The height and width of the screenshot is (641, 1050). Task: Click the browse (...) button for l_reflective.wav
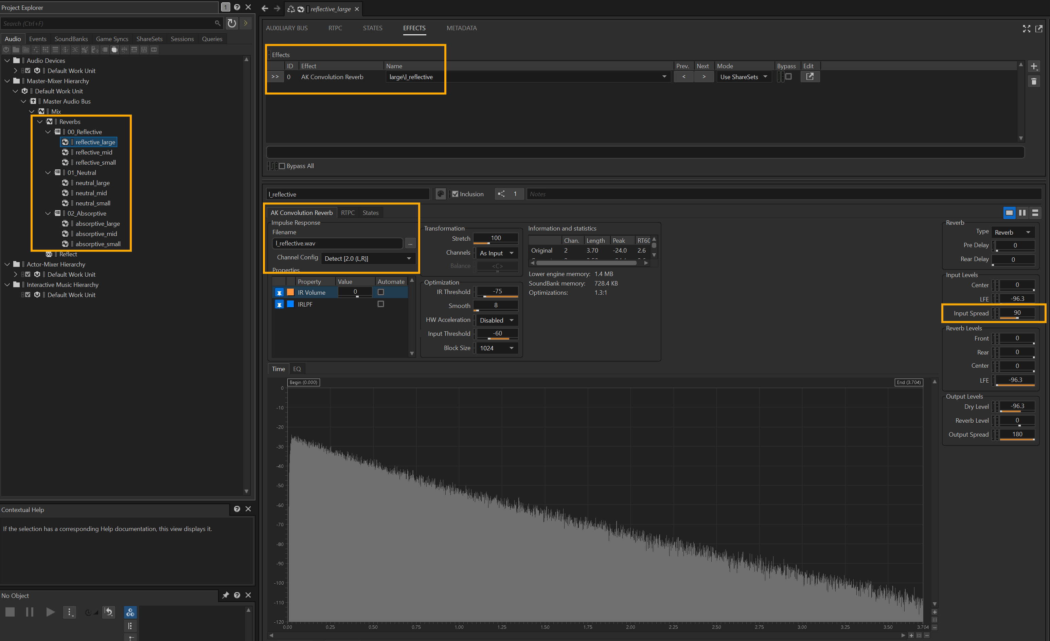(410, 243)
